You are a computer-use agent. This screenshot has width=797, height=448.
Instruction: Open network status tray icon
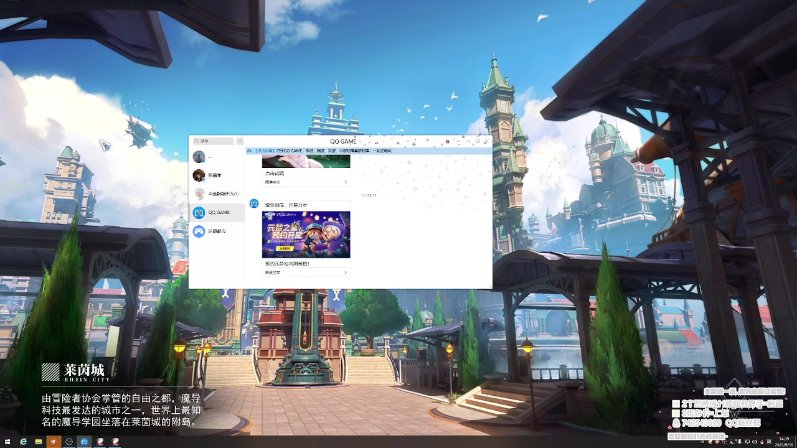coord(747,442)
